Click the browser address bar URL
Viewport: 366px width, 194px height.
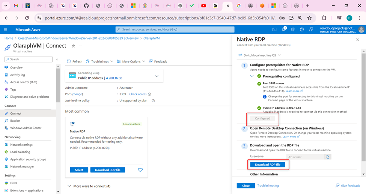pyautogui.click(x=161, y=18)
